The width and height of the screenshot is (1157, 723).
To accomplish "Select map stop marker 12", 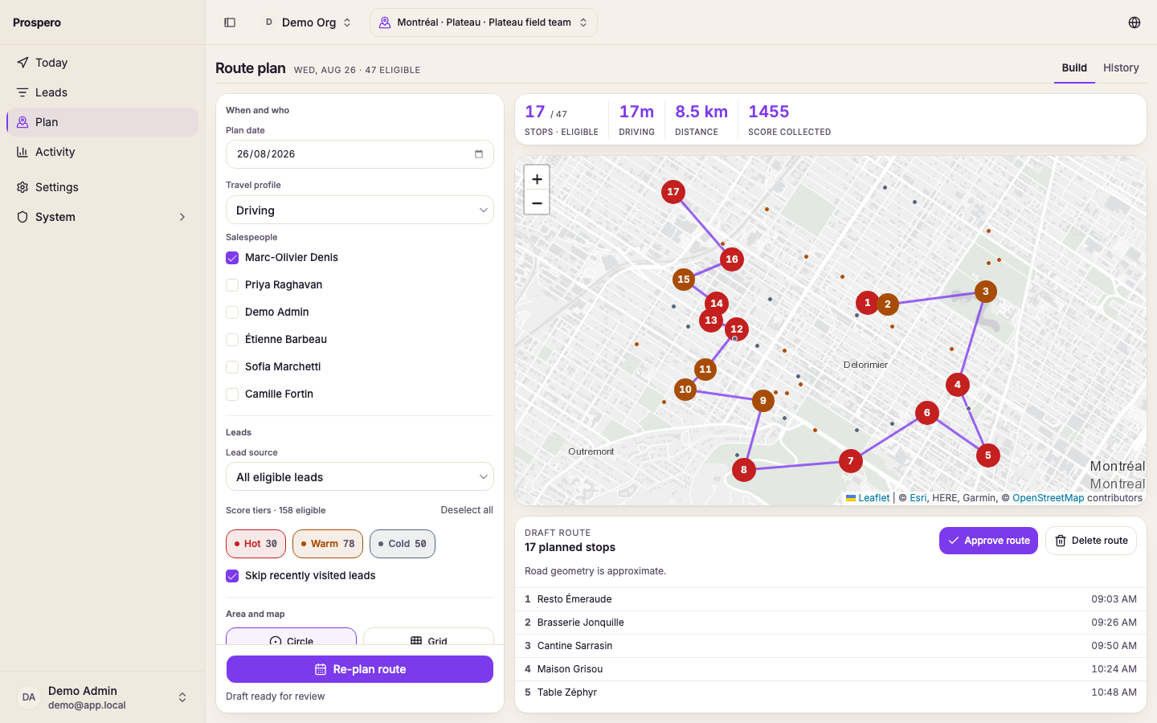I will pos(737,329).
